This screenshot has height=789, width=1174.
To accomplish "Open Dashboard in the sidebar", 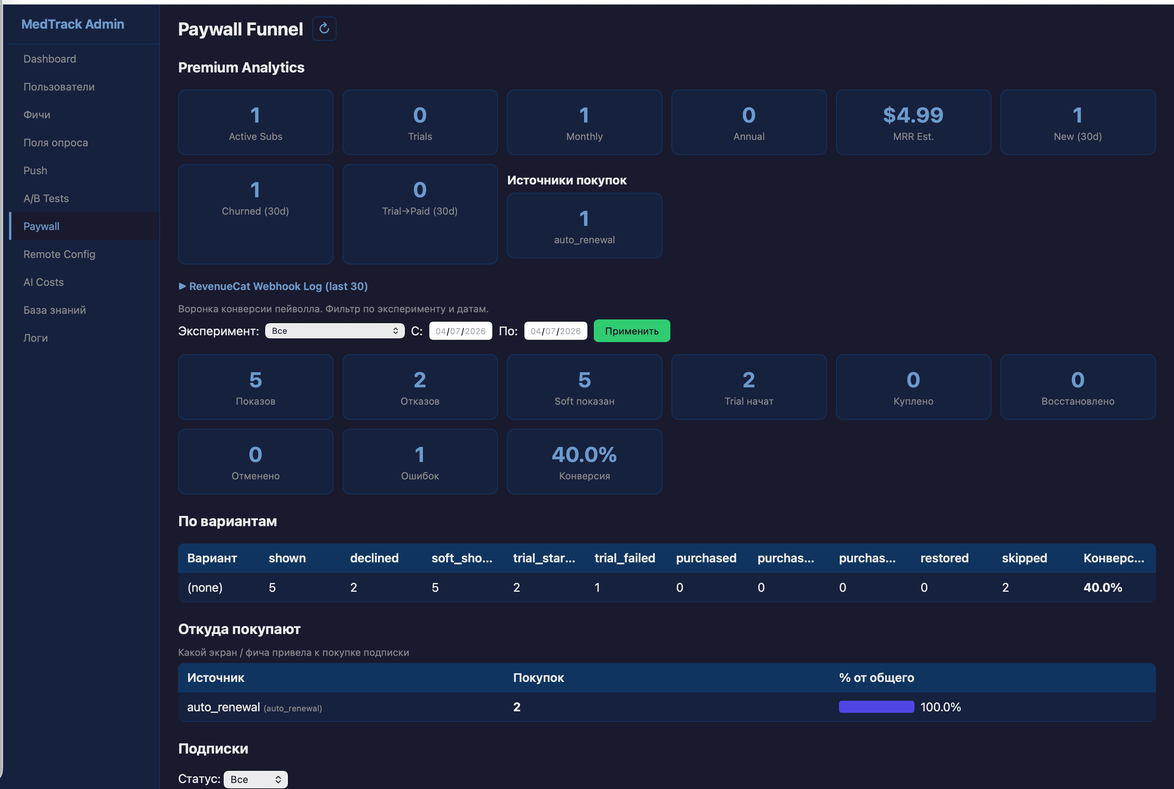I will coord(50,59).
